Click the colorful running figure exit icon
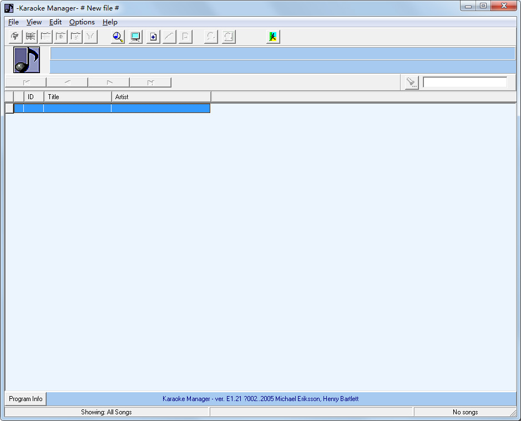Image resolution: width=521 pixels, height=421 pixels. click(272, 37)
